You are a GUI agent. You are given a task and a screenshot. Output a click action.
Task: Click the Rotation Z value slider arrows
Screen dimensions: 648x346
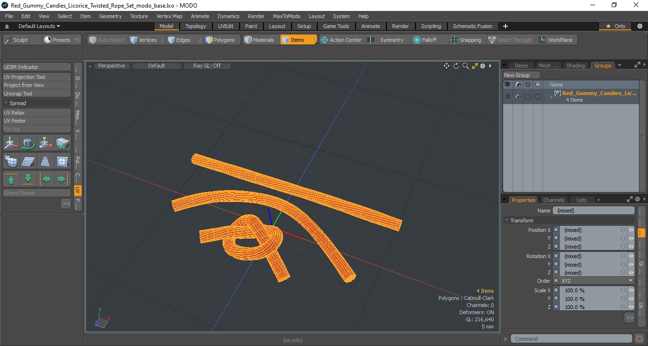[x=631, y=273]
